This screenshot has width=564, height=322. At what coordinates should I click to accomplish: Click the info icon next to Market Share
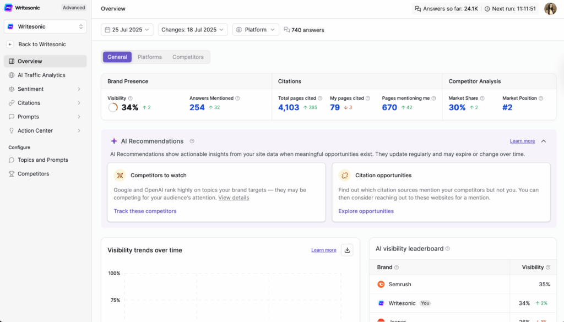coord(482,98)
